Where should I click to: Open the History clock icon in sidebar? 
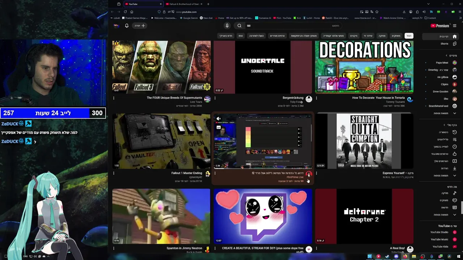coord(455,132)
